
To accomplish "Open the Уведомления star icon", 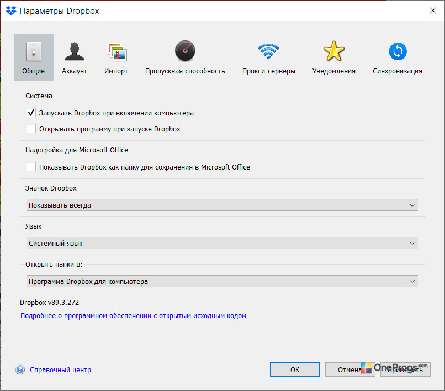I will [x=333, y=51].
